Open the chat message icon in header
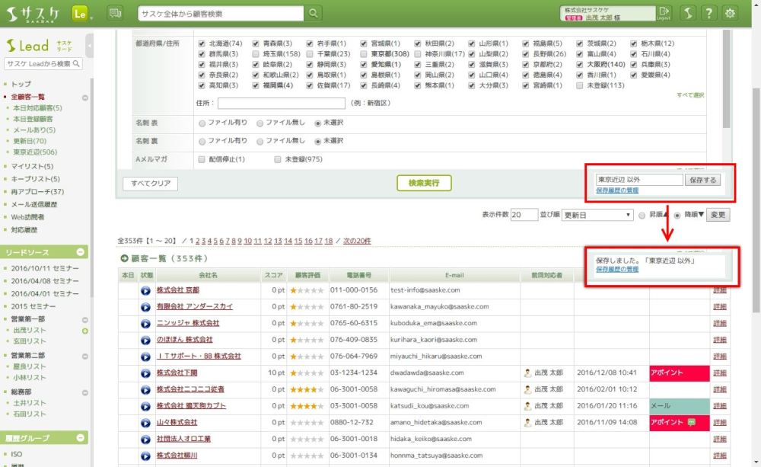Screen dimensions: 761x467 [x=115, y=14]
